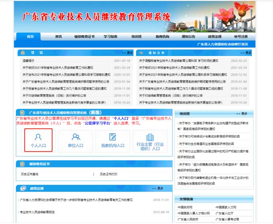Open the 中国国家人事人才培训网 link
The image size is (273, 224).
(194, 213)
